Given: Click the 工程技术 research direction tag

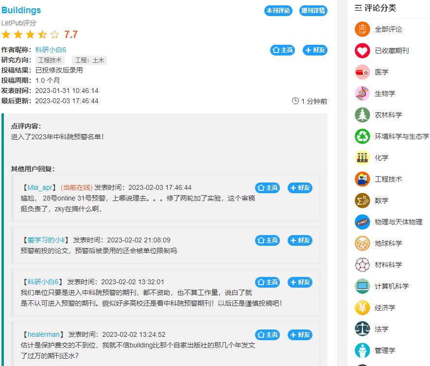Looking at the screenshot, I should [x=50, y=60].
